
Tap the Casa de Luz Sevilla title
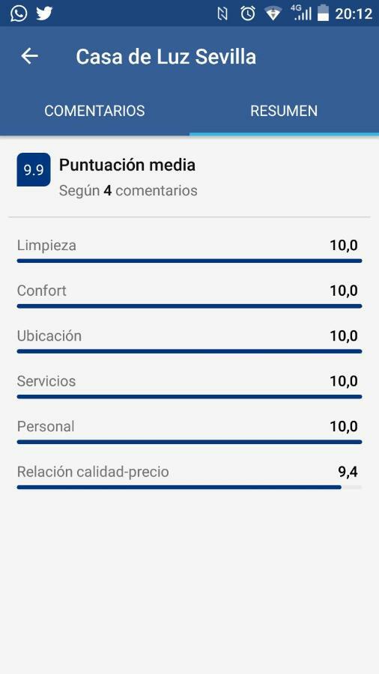click(x=166, y=57)
